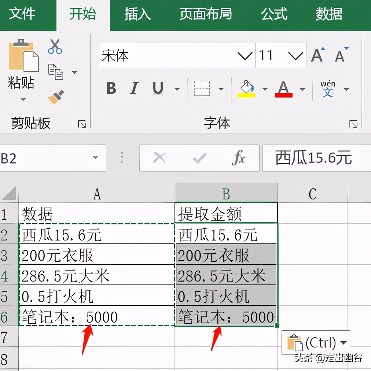The image size is (371, 371).
Task: Expand the phonetic guide dropdown arrow
Action: 346,89
